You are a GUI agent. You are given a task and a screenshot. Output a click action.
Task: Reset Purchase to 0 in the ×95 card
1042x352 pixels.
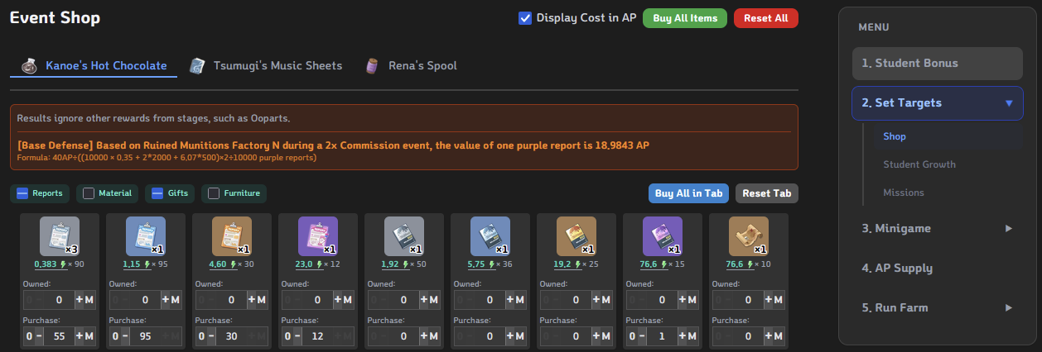tap(114, 336)
